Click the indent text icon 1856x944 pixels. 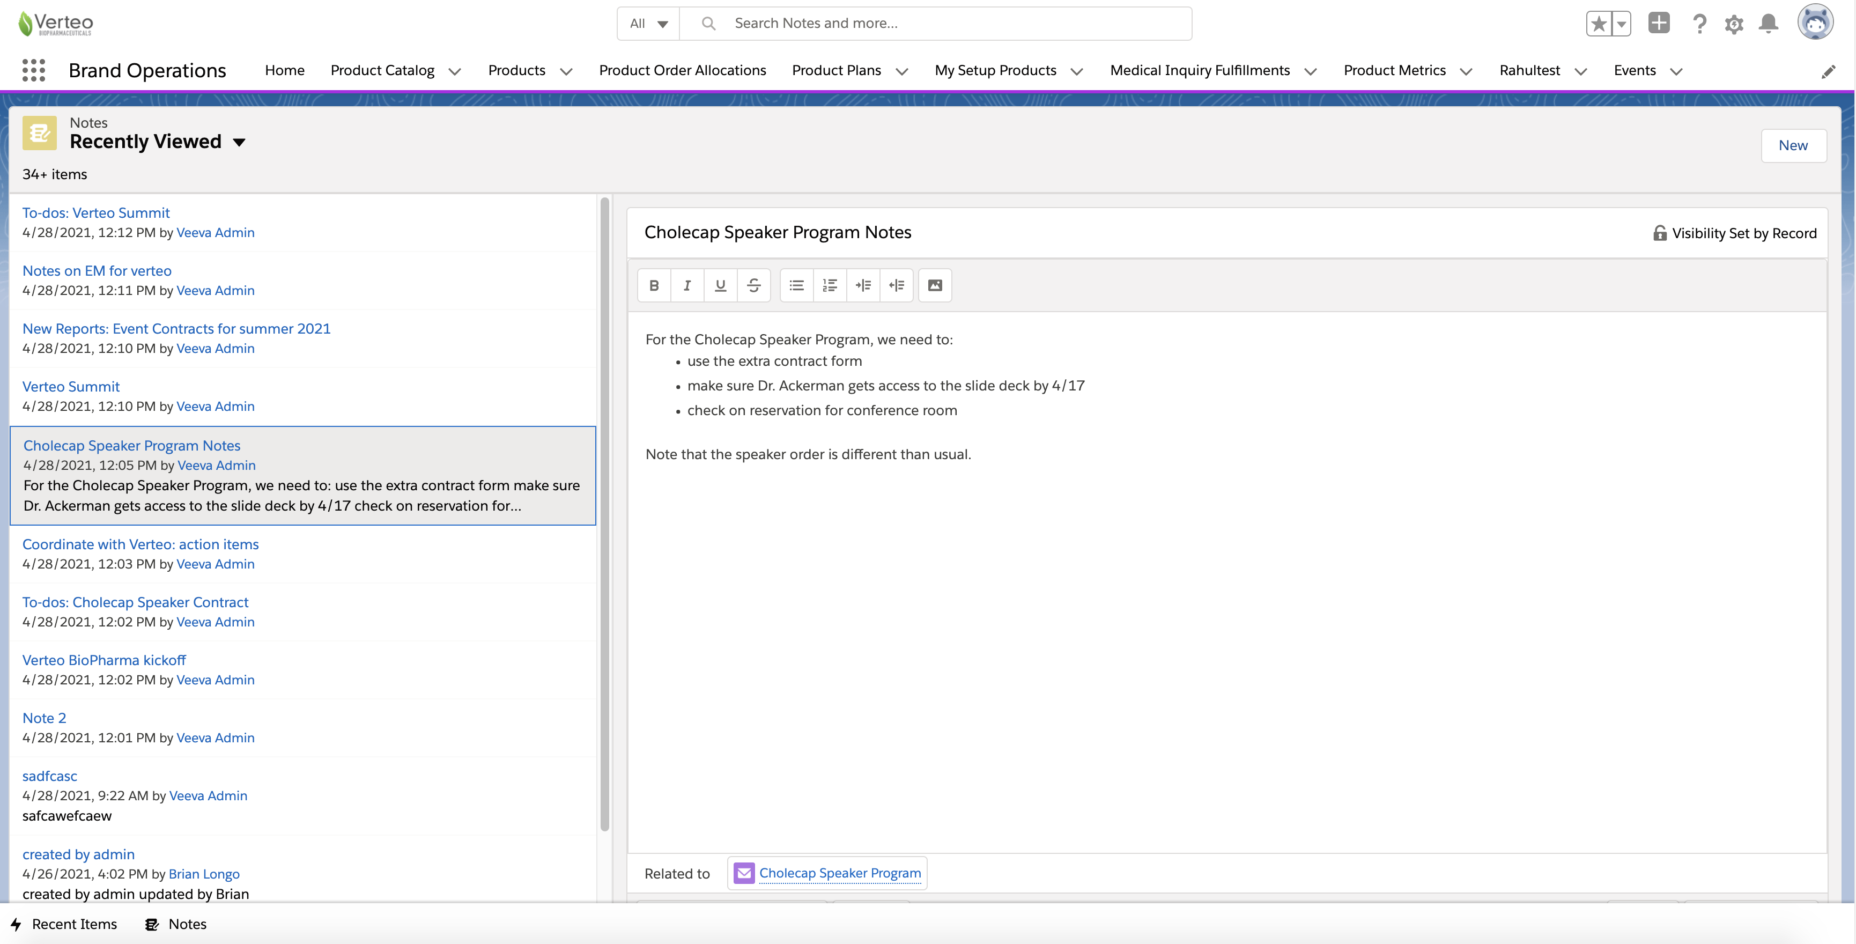[863, 285]
